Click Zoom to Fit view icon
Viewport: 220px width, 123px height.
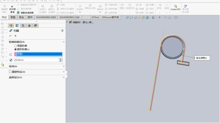pyautogui.click(x=127, y=18)
